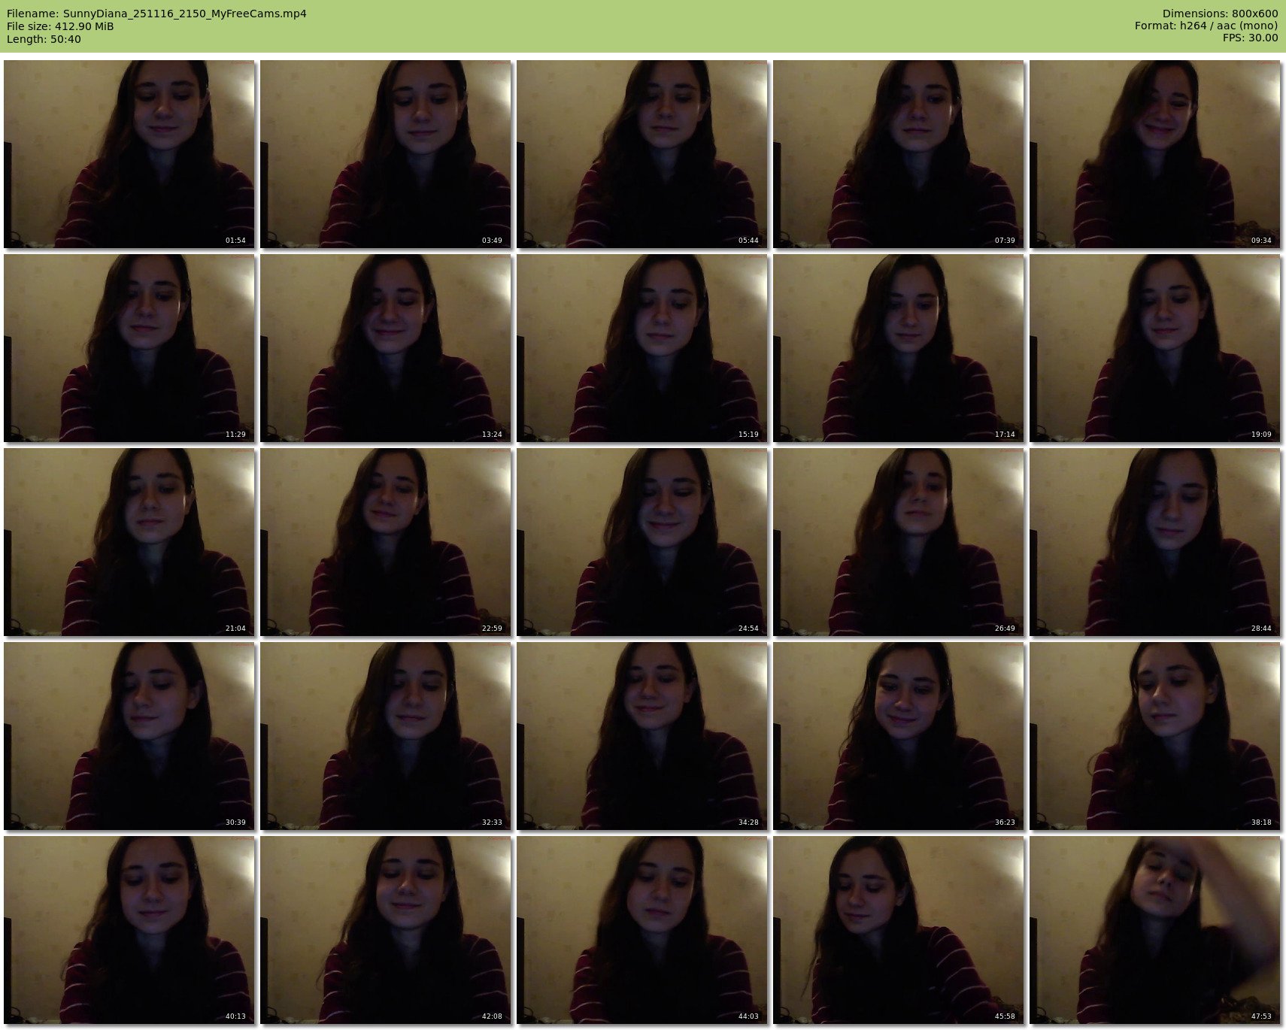Select the frame at 21:04
The height and width of the screenshot is (1030, 1286).
[129, 542]
